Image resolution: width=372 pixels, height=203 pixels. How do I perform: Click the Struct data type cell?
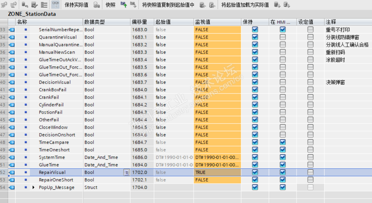(91, 188)
